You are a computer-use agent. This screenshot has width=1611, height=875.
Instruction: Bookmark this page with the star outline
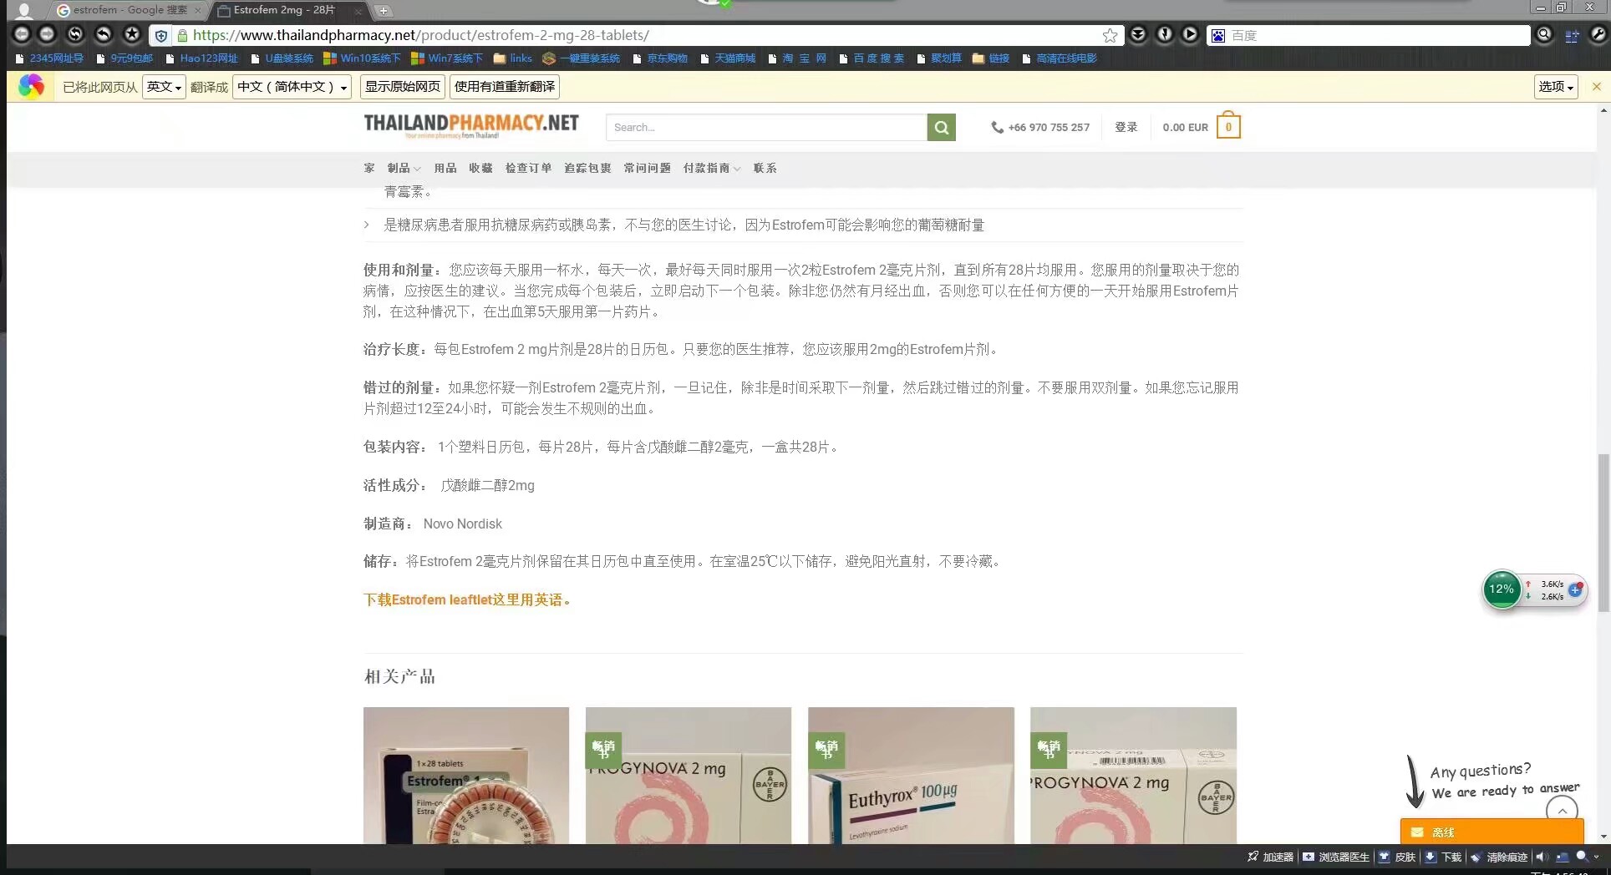(1110, 35)
